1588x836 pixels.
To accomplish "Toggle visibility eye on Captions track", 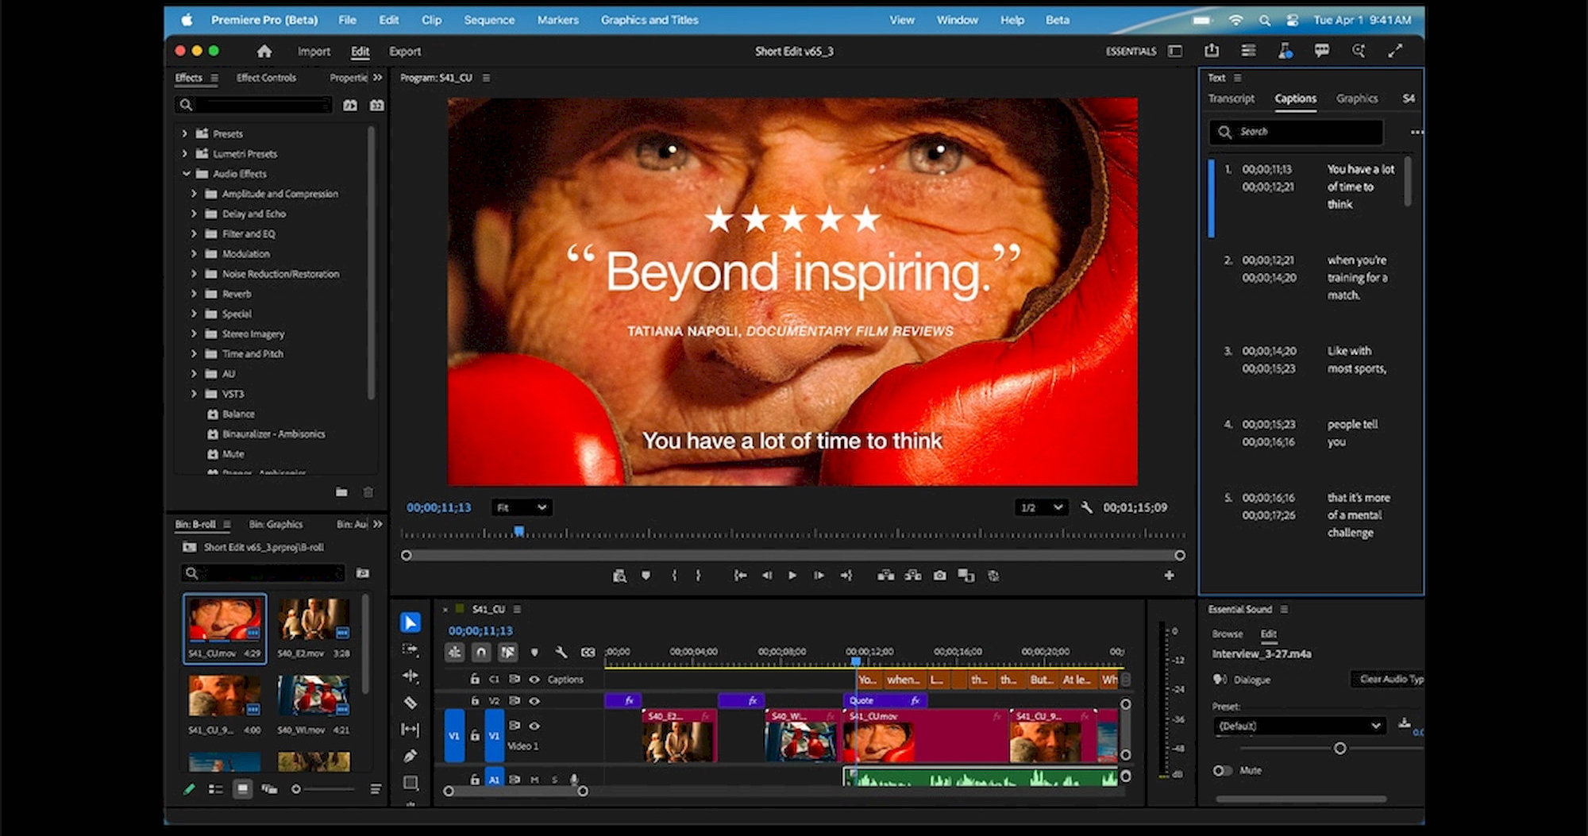I will (534, 680).
